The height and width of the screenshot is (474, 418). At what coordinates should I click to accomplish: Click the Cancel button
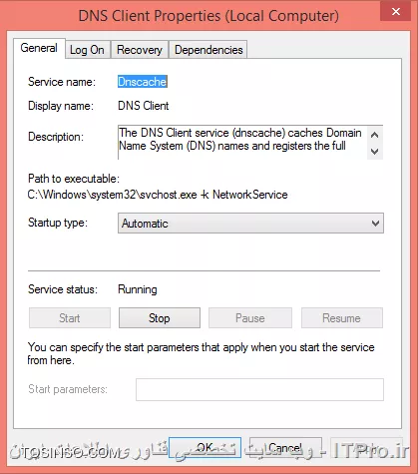[285, 448]
